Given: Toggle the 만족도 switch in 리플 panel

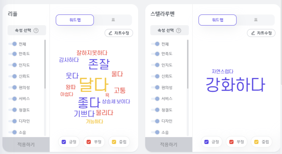Looking at the screenshot, I should (13, 54).
